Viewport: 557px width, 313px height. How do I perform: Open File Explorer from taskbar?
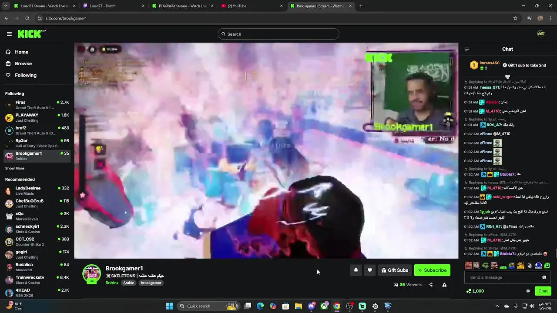click(298, 306)
